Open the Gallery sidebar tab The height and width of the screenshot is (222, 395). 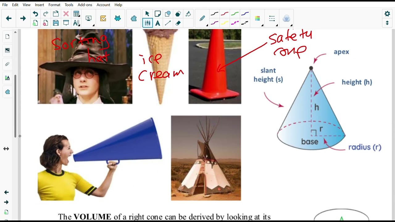[7, 50]
